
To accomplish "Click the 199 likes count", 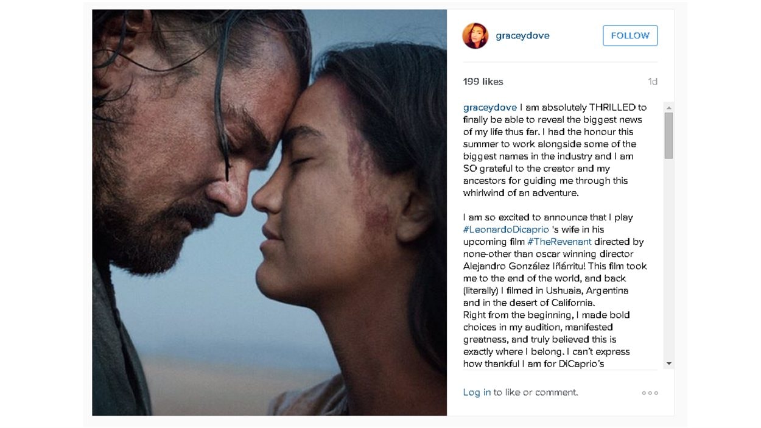I will click(x=483, y=82).
